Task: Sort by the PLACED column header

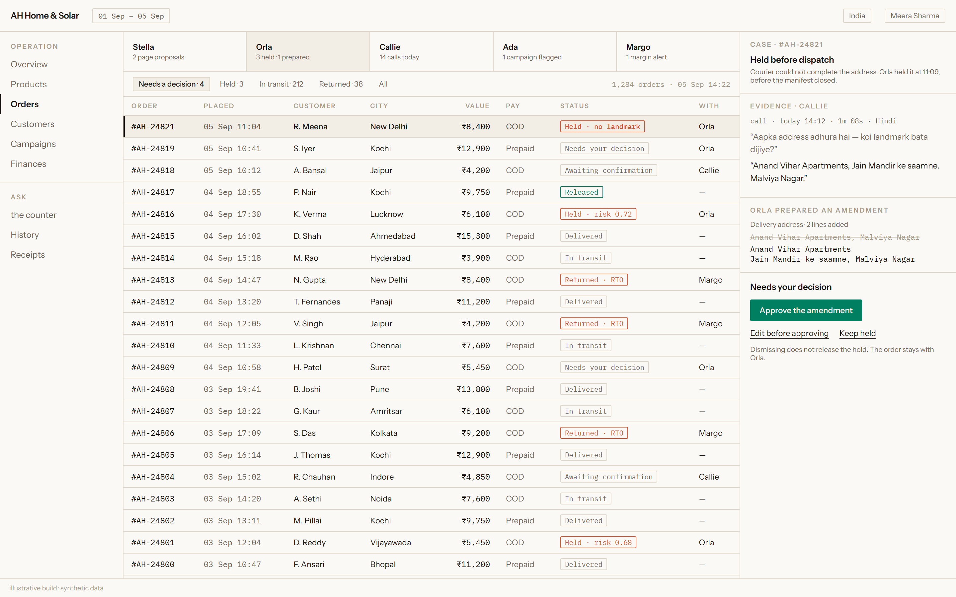Action: (219, 106)
